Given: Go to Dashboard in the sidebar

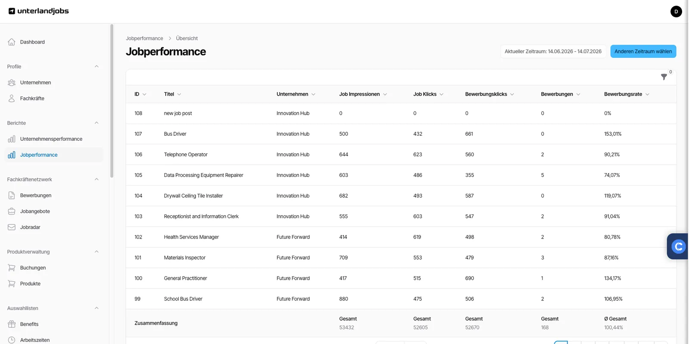Looking at the screenshot, I should point(32,42).
